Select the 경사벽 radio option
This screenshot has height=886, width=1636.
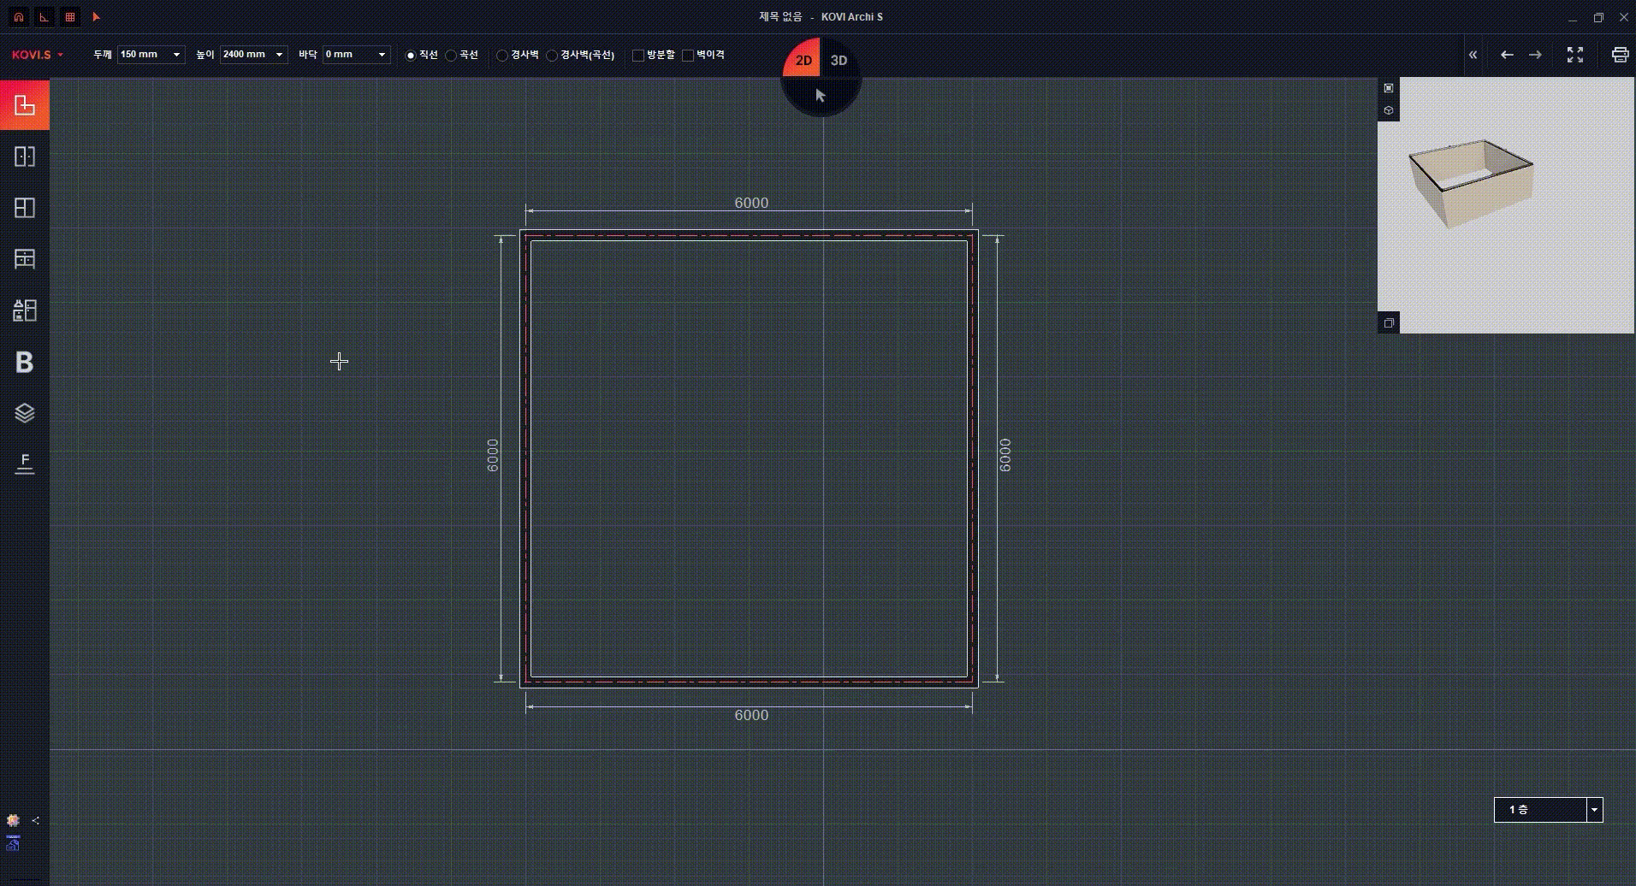pyautogui.click(x=502, y=56)
